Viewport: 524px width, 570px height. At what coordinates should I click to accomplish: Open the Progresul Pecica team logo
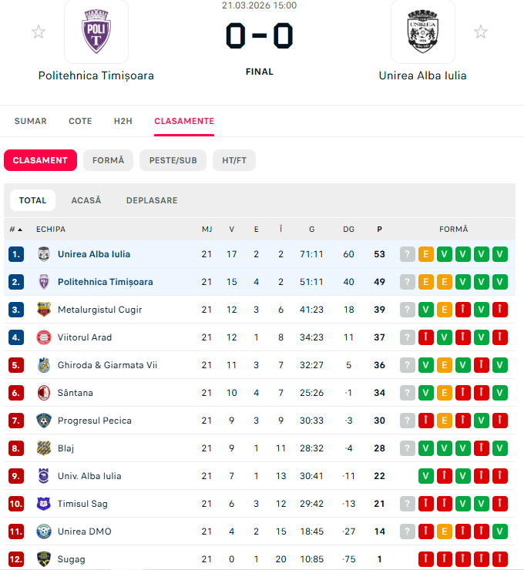coord(44,421)
